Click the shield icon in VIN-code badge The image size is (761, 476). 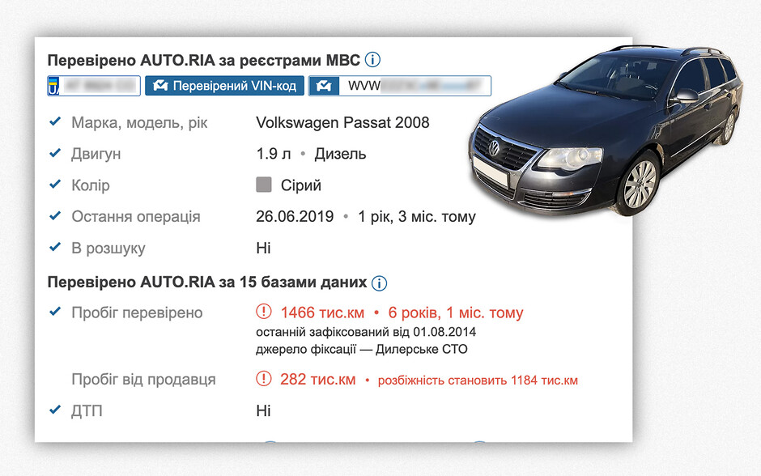coord(160,86)
